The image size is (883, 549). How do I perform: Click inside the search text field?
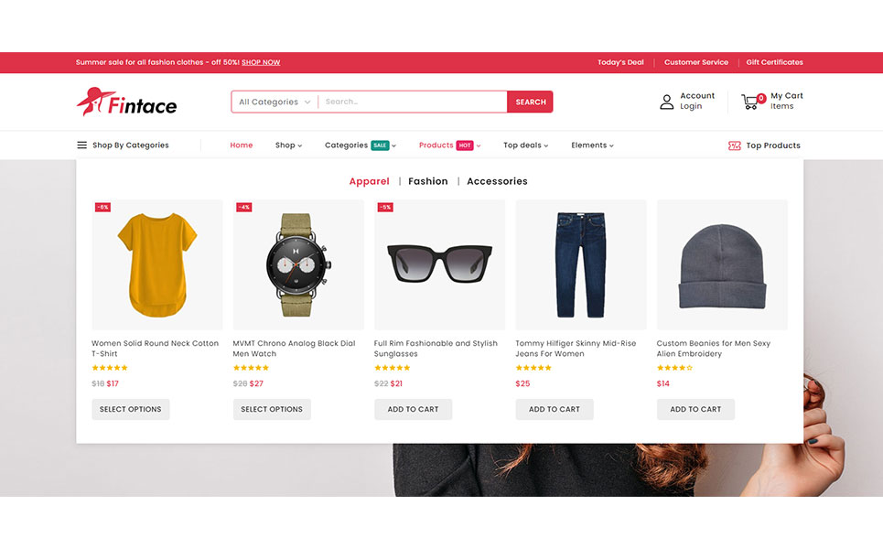pos(412,102)
